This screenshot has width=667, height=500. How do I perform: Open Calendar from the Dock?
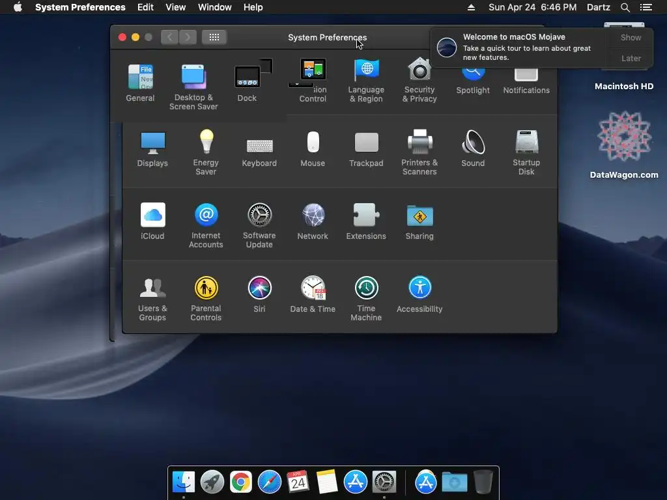point(298,482)
